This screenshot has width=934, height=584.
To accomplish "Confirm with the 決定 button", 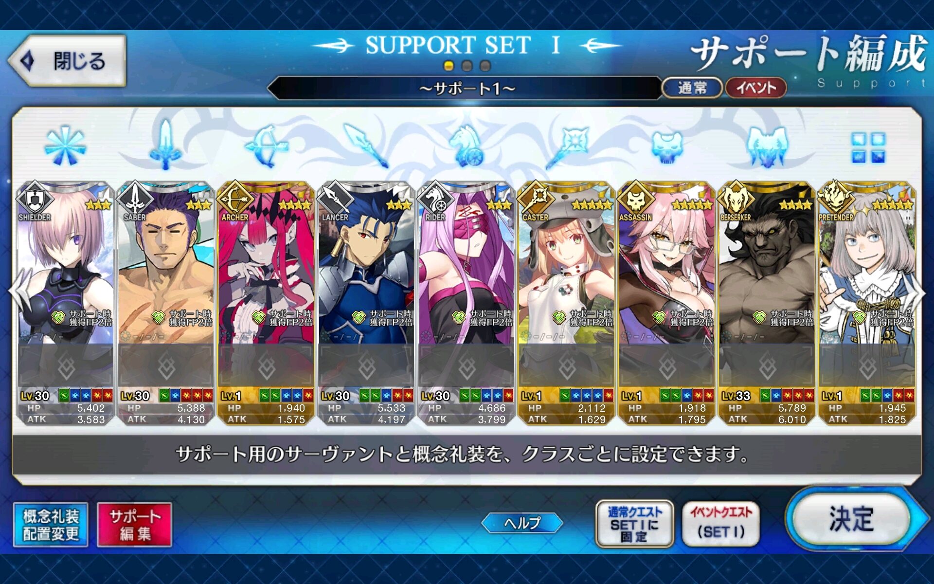I will coord(851,519).
